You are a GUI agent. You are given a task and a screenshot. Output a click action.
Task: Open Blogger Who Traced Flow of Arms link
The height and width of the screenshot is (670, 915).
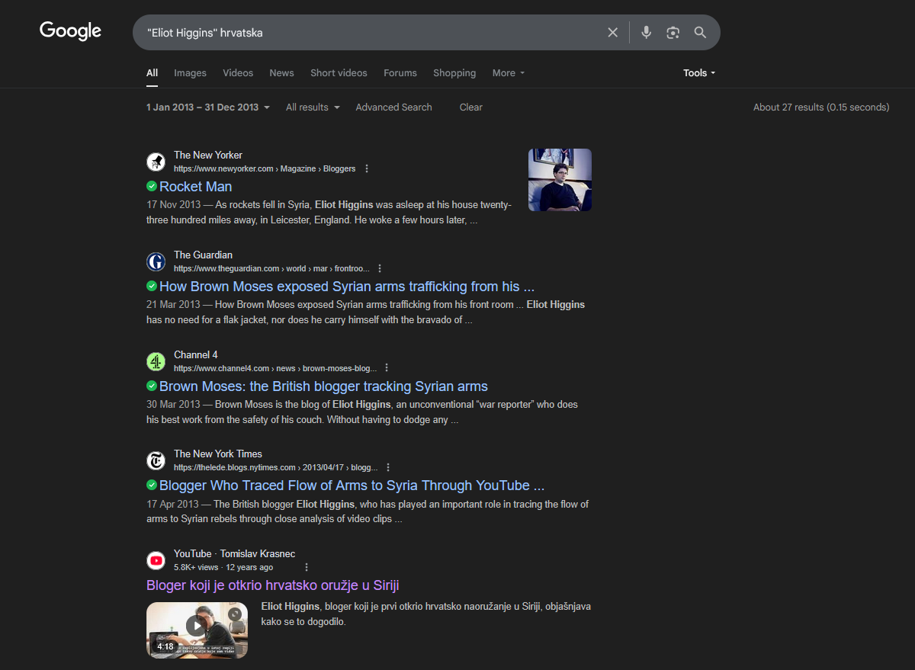(x=352, y=486)
